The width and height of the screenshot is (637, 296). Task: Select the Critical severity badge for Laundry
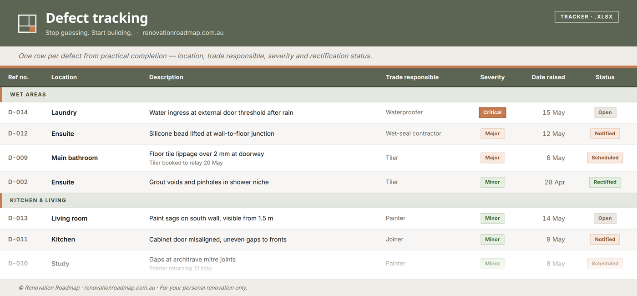pos(492,112)
